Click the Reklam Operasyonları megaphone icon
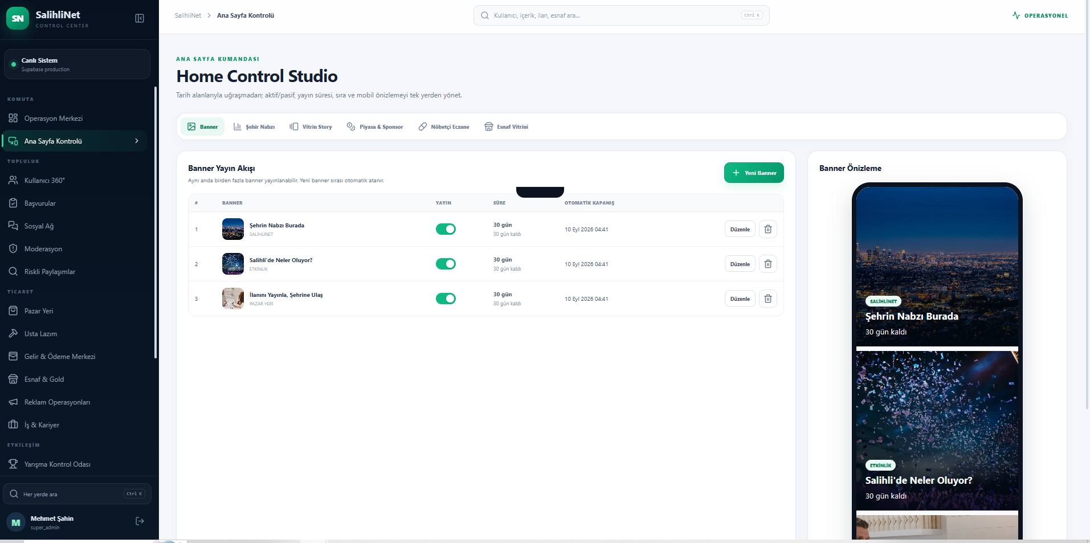Screen dimensions: 1090x543 [13, 402]
